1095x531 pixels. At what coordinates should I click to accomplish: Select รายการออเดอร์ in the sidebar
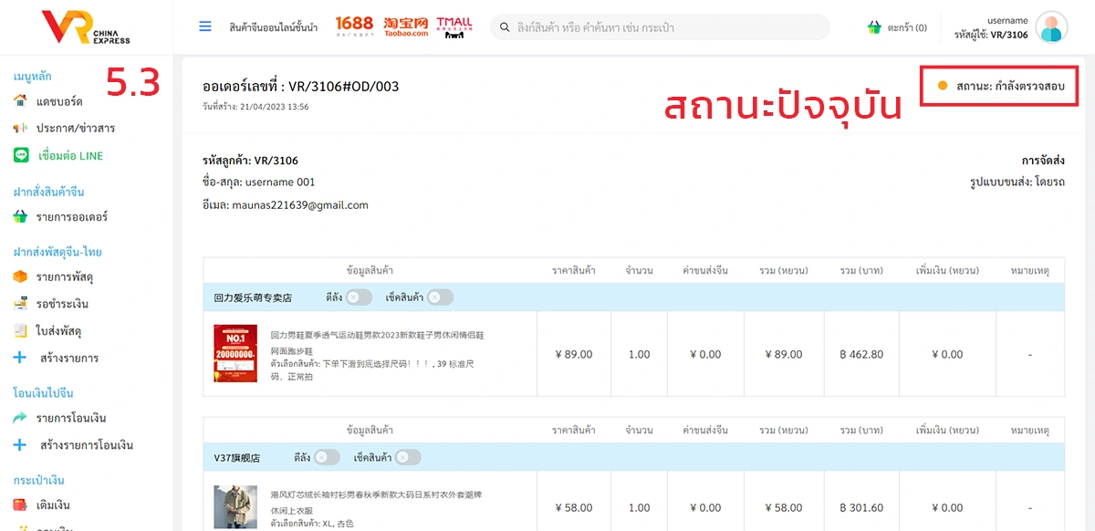pyautogui.click(x=71, y=217)
